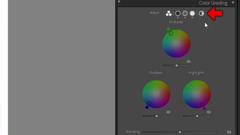Screen dimensions: 240x135
Task: Click the Shadows luminance slider
Action: coord(156,116)
